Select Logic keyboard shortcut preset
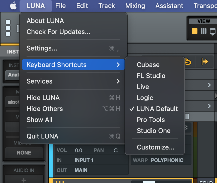The height and width of the screenshot is (183, 217). coord(145,98)
